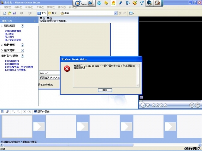Viewport: 202px width, 151px height.
Task: Open the 編輯(E) menu
Action: pos(18,7)
